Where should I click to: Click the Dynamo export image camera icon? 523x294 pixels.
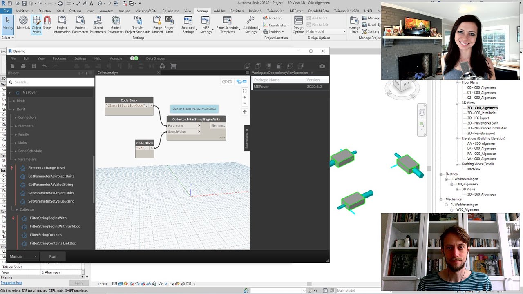point(322,66)
